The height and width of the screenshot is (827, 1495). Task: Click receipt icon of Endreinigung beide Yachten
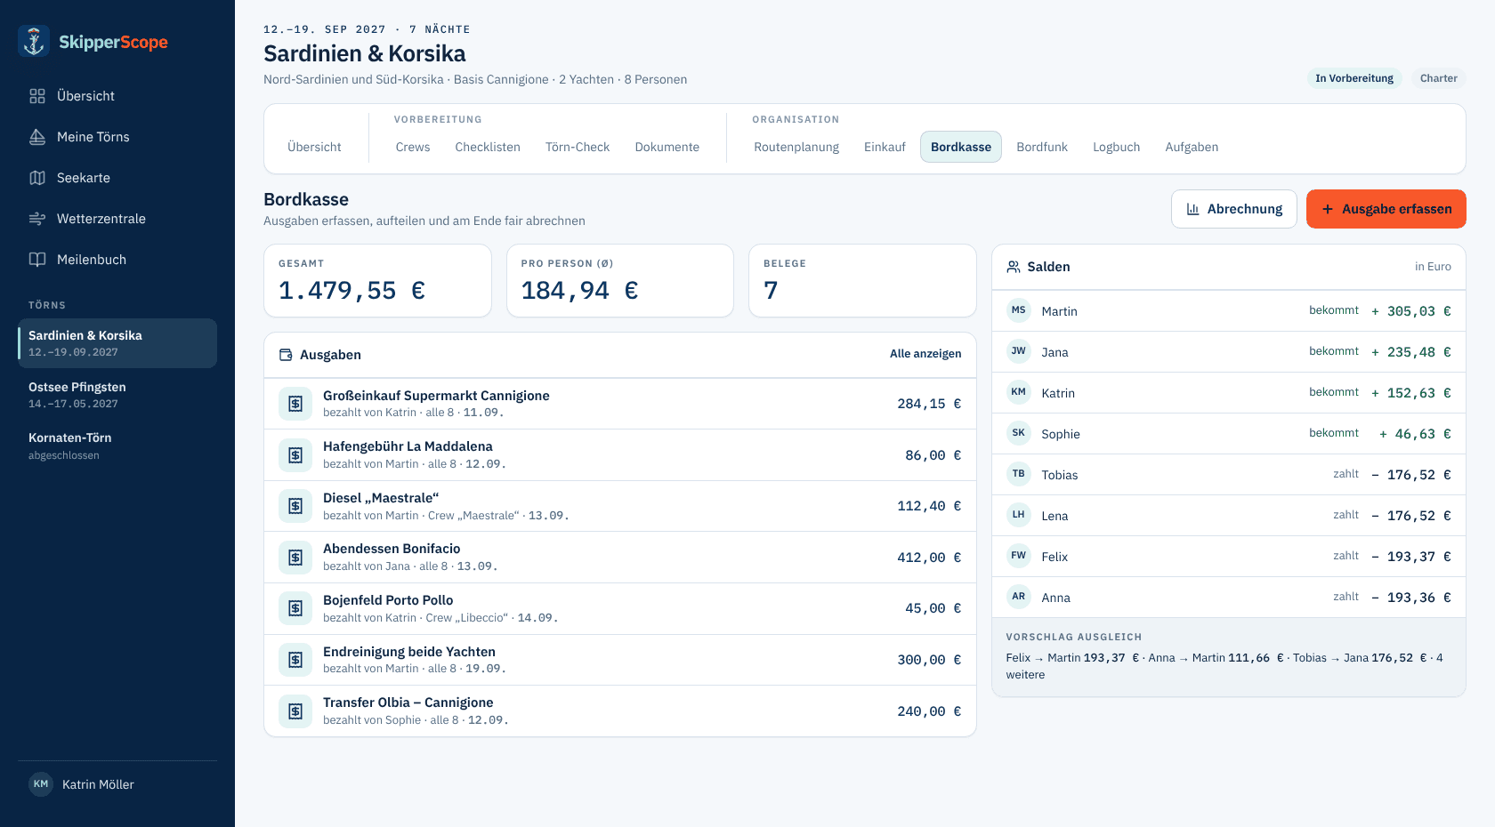click(295, 660)
